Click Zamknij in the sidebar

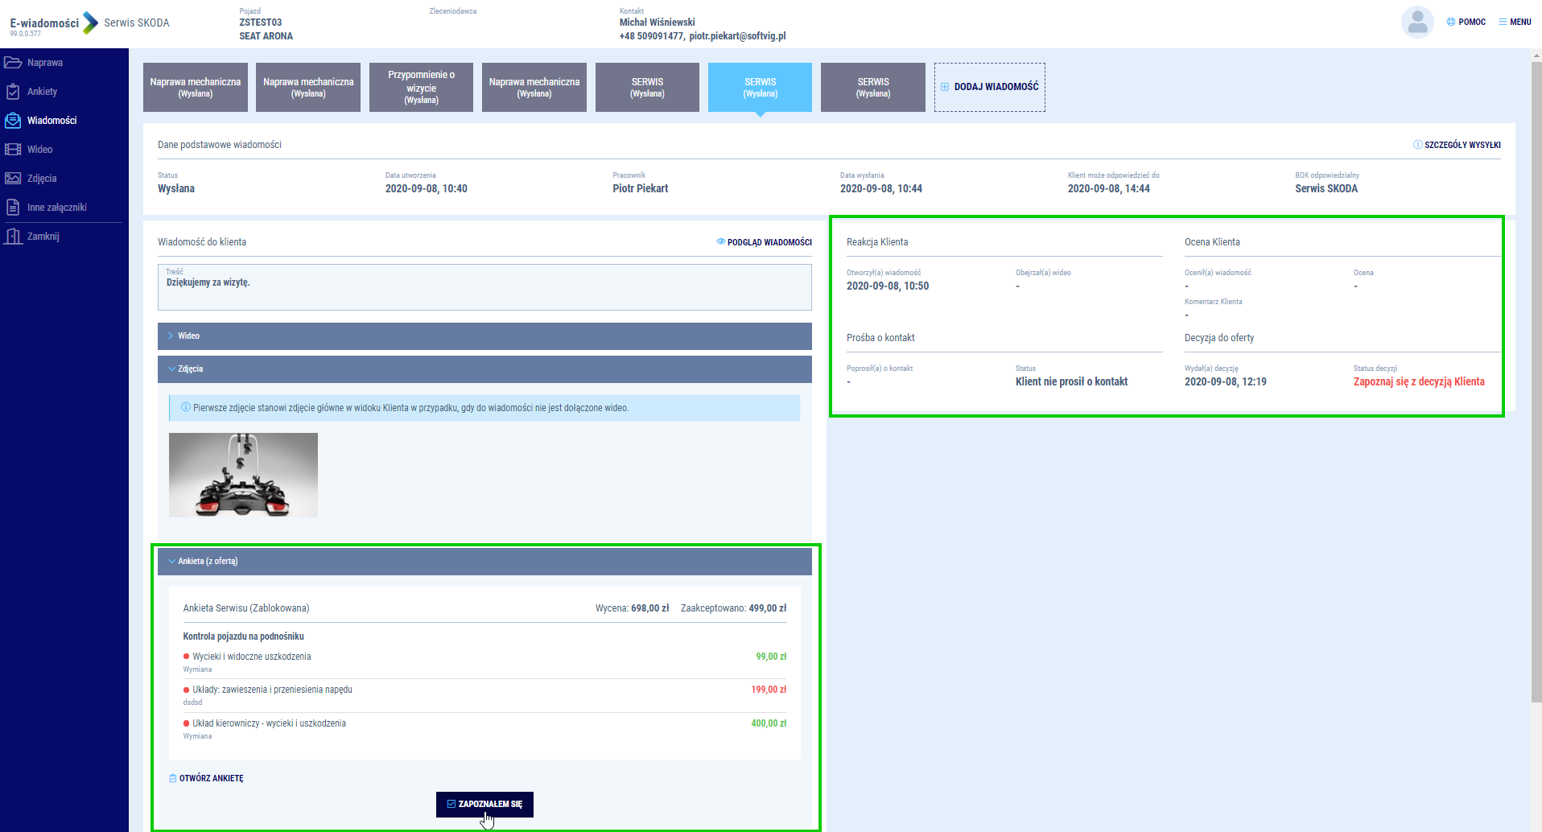coord(43,237)
